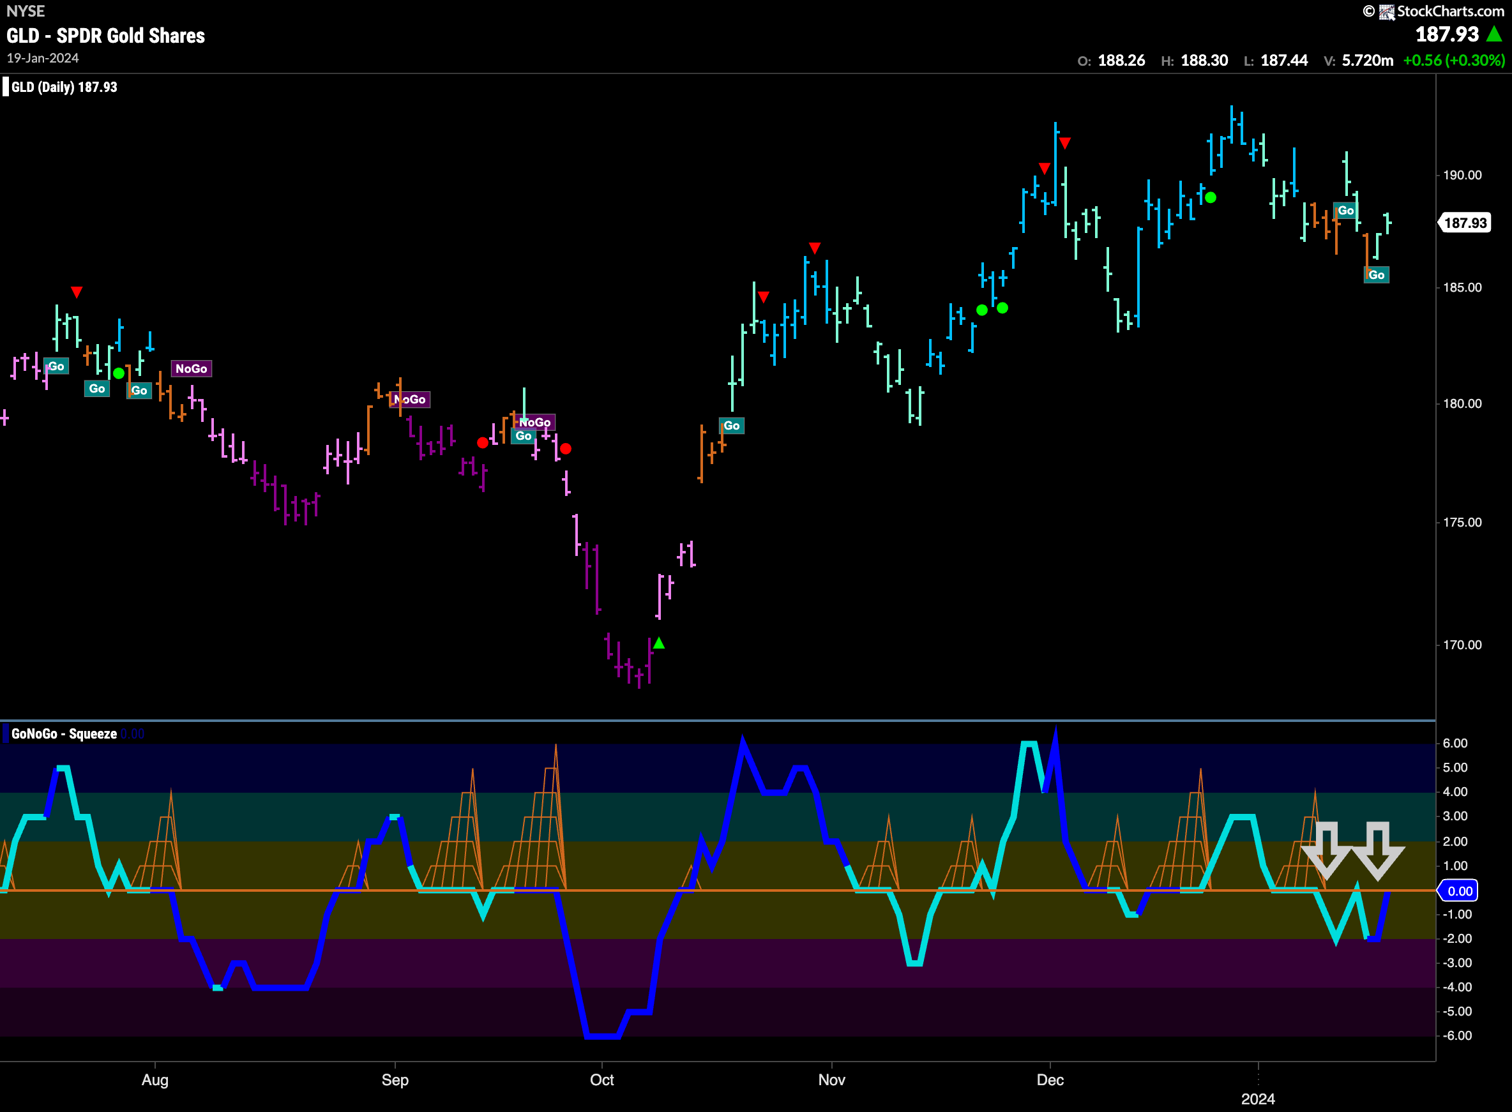Click the large 187.93 last price in the header
1512x1112 pixels.
point(1448,34)
